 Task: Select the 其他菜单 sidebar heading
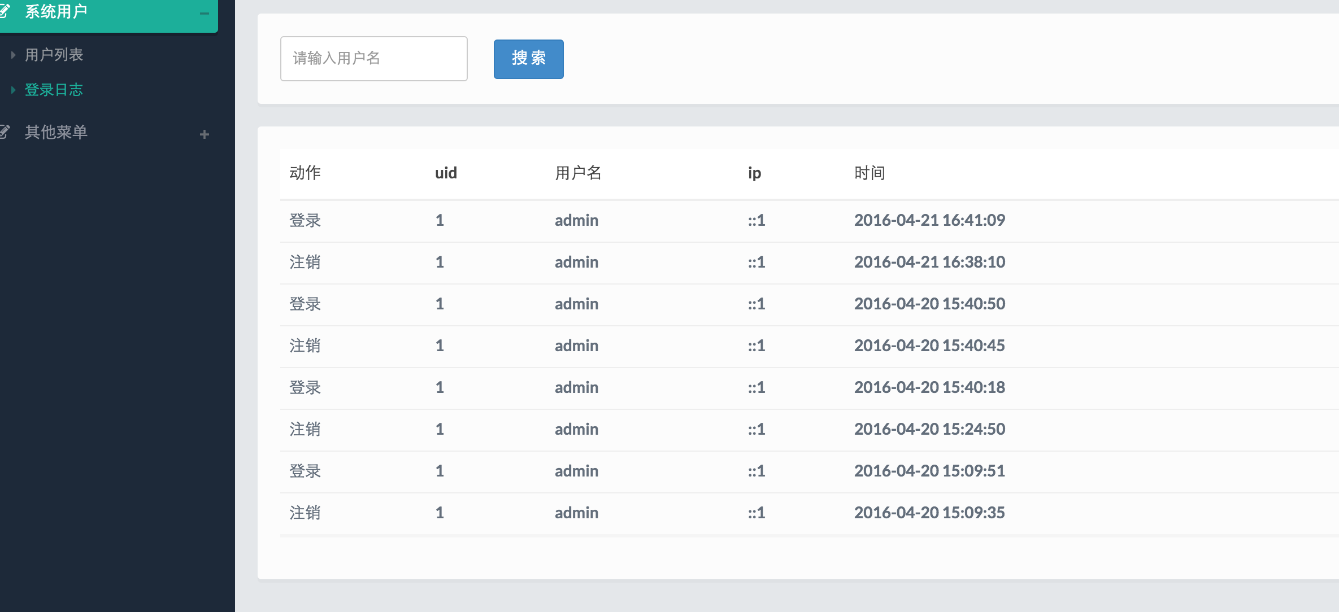(56, 132)
